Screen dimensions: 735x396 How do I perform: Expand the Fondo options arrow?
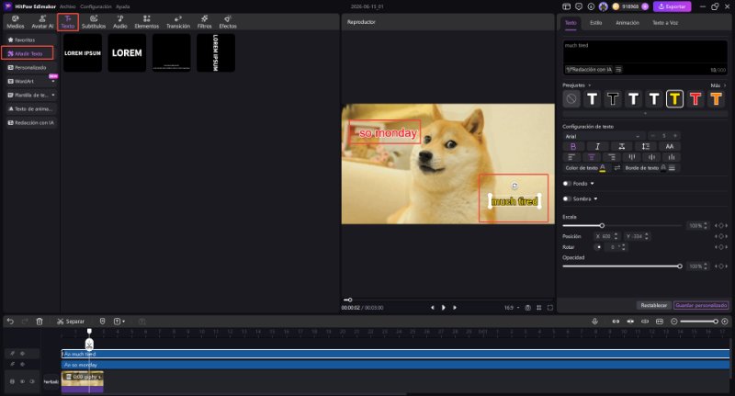coord(592,184)
